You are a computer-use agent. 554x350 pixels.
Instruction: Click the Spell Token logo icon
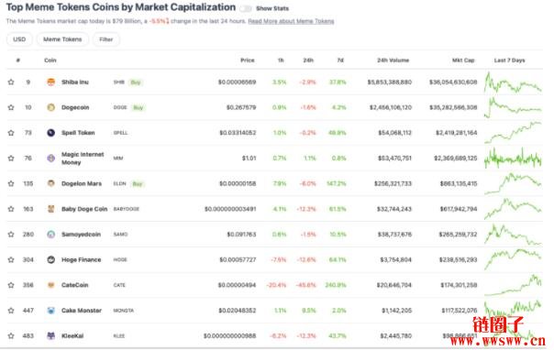pyautogui.click(x=50, y=133)
